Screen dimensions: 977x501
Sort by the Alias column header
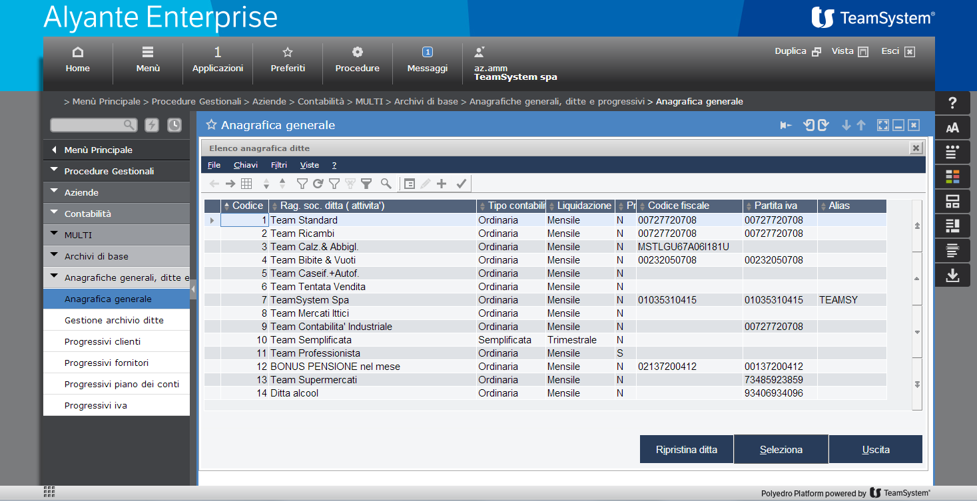pos(852,206)
